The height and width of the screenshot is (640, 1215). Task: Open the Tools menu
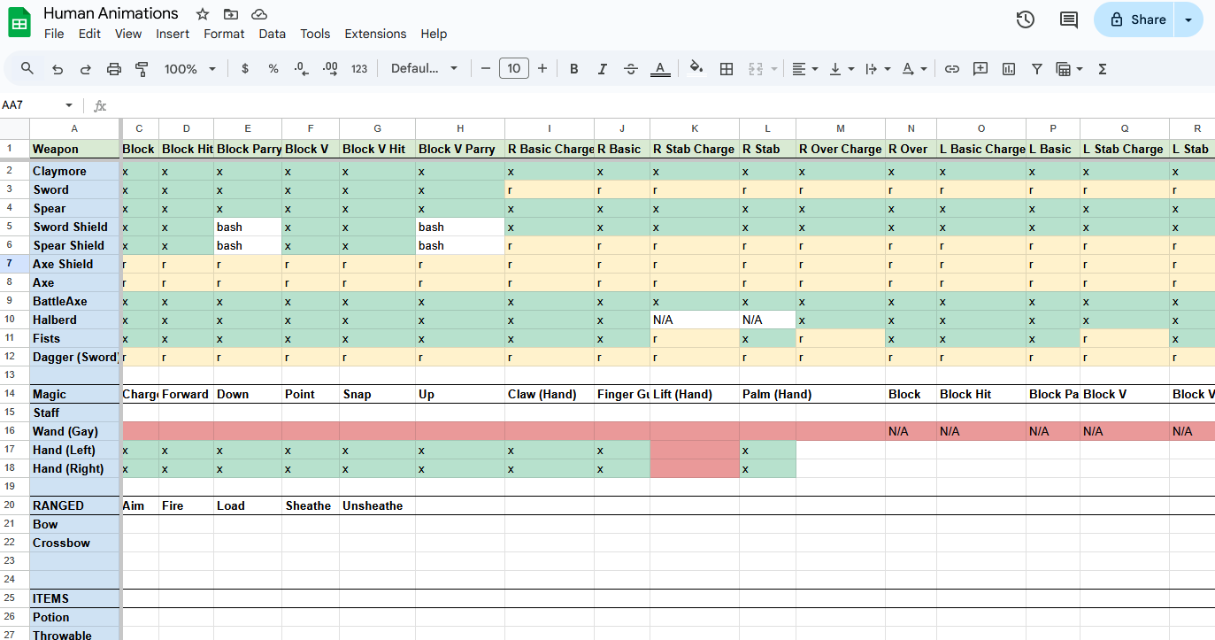315,34
